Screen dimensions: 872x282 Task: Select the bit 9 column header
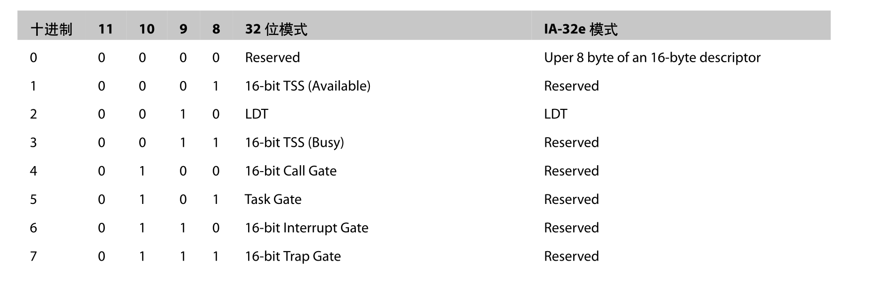click(x=183, y=29)
